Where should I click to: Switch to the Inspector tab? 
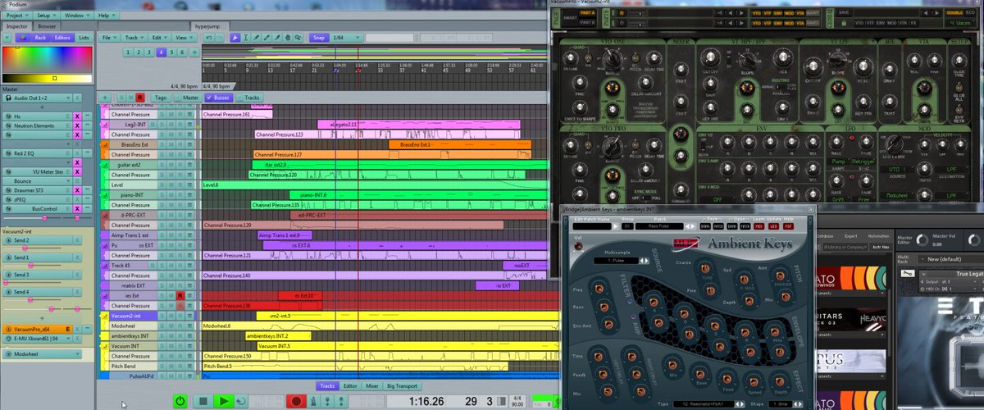tap(17, 26)
